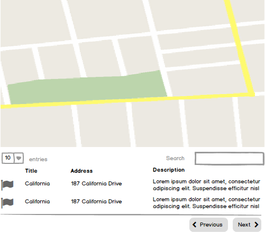The image size is (265, 234).
Task: Open the first row's Lorem ipsum description
Action: (206, 185)
